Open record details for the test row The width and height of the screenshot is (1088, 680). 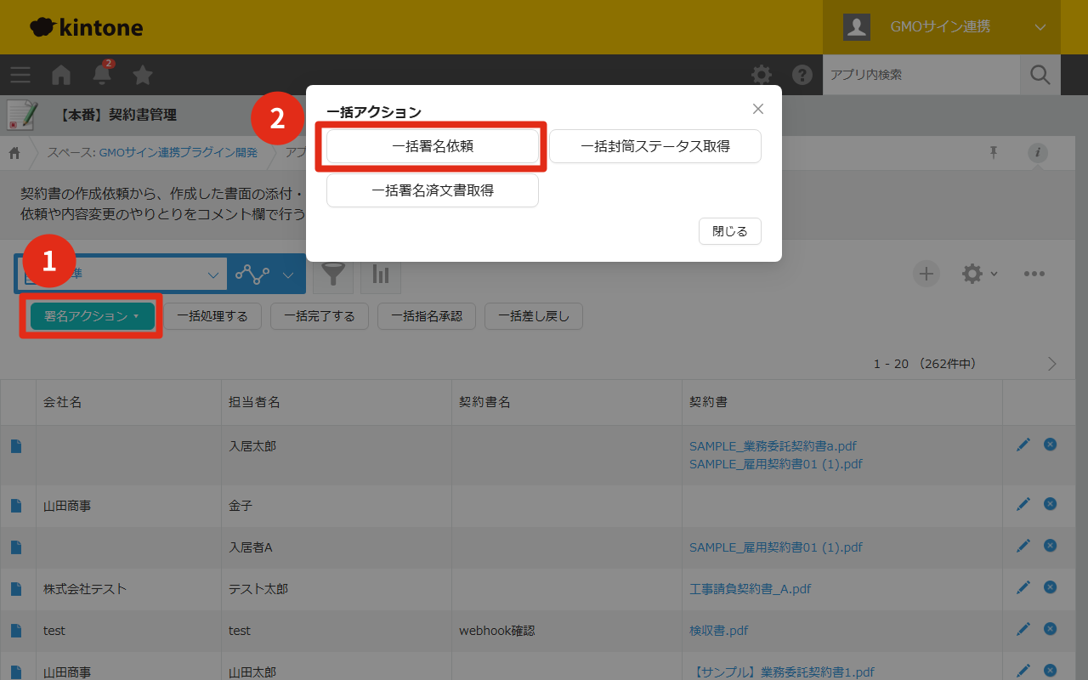pyautogui.click(x=16, y=630)
